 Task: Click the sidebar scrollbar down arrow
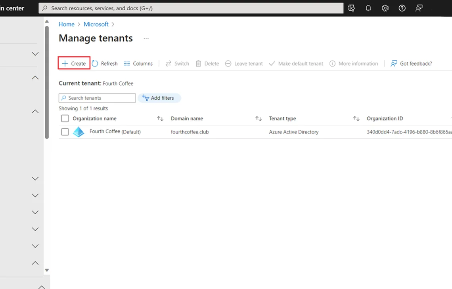[x=47, y=270]
